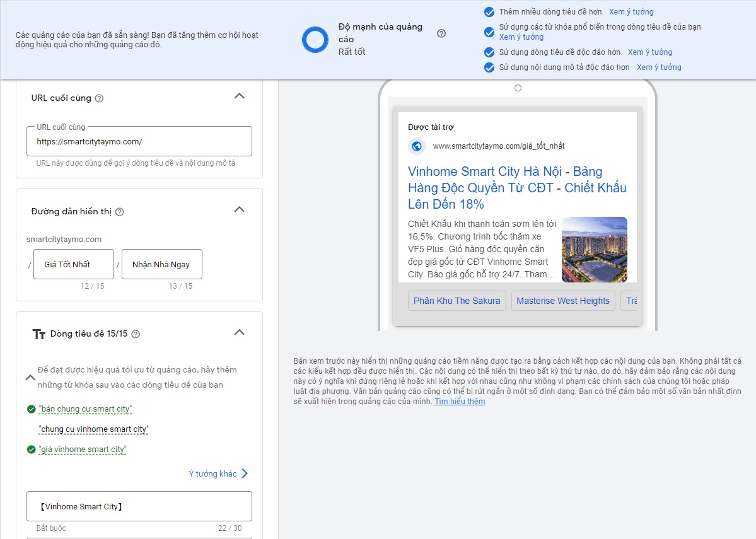Click the green check beside "giá vinhome smart city"
756x539 pixels.
[x=32, y=450]
